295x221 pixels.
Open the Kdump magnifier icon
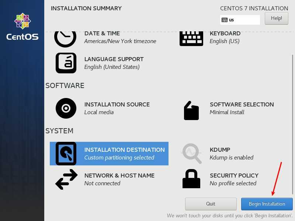192,154
